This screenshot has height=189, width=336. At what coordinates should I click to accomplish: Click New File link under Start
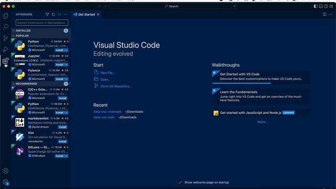tap(108, 73)
